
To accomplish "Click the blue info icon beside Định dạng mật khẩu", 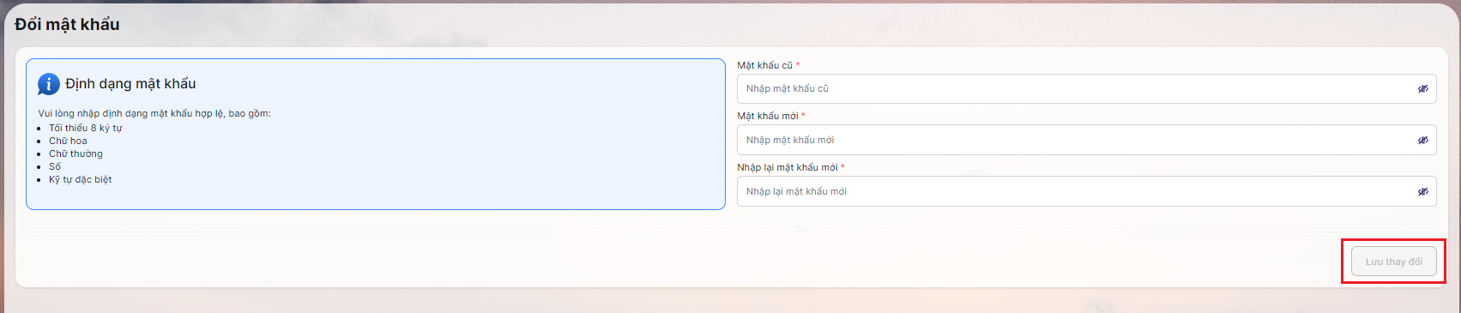I will [x=48, y=84].
